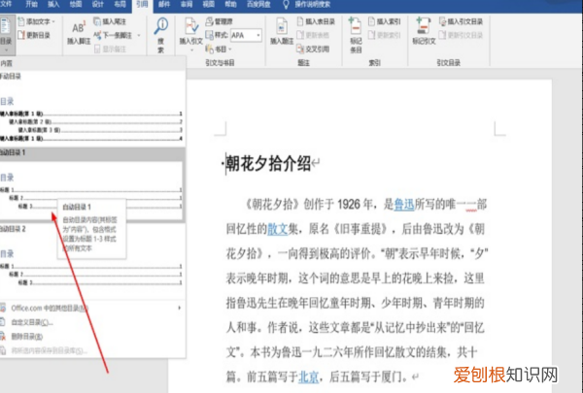
Task: Open the APA citation style combo box
Action: point(246,35)
